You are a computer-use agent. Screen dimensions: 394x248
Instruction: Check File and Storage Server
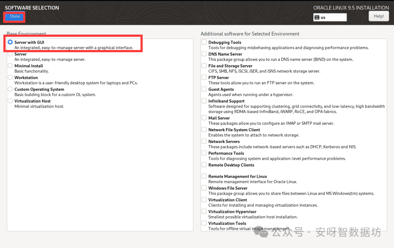204,66
